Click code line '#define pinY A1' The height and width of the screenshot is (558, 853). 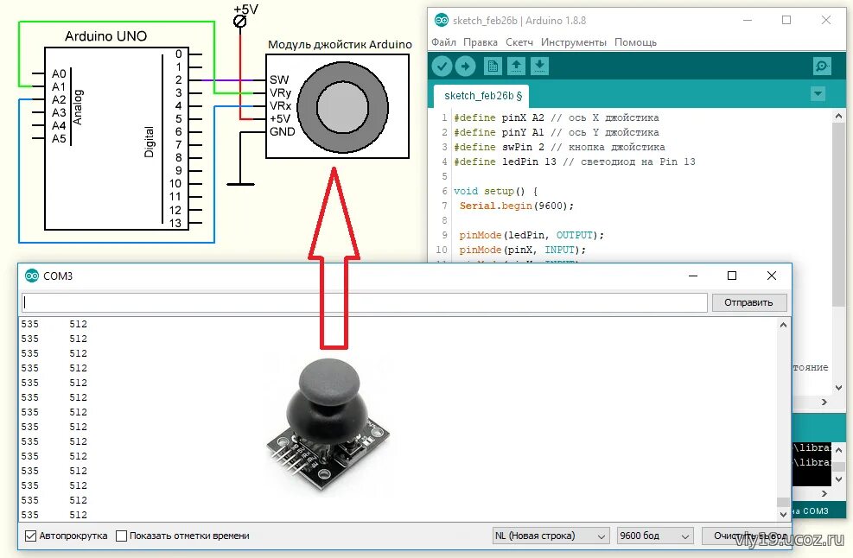[557, 132]
